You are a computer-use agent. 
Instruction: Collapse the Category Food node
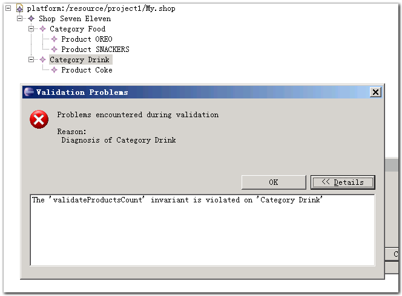tap(31, 29)
